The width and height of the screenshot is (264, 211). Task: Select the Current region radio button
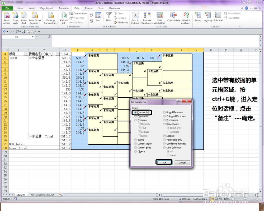[x=135, y=143]
